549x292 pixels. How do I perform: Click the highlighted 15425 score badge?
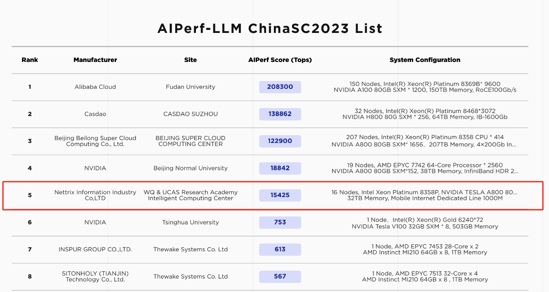click(280, 195)
